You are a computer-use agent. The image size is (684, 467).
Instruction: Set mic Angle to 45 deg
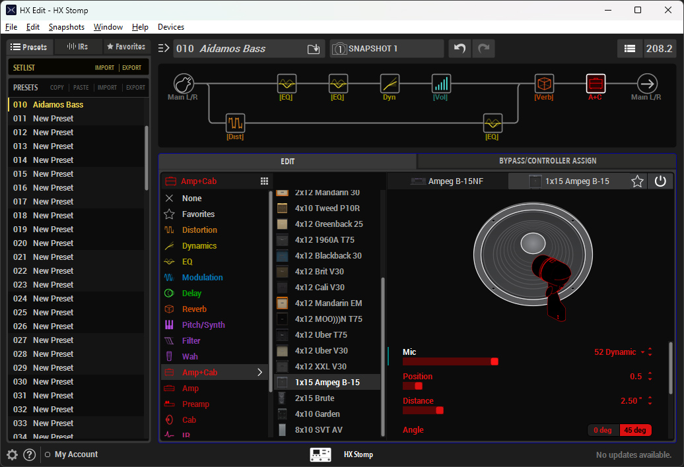click(635, 430)
